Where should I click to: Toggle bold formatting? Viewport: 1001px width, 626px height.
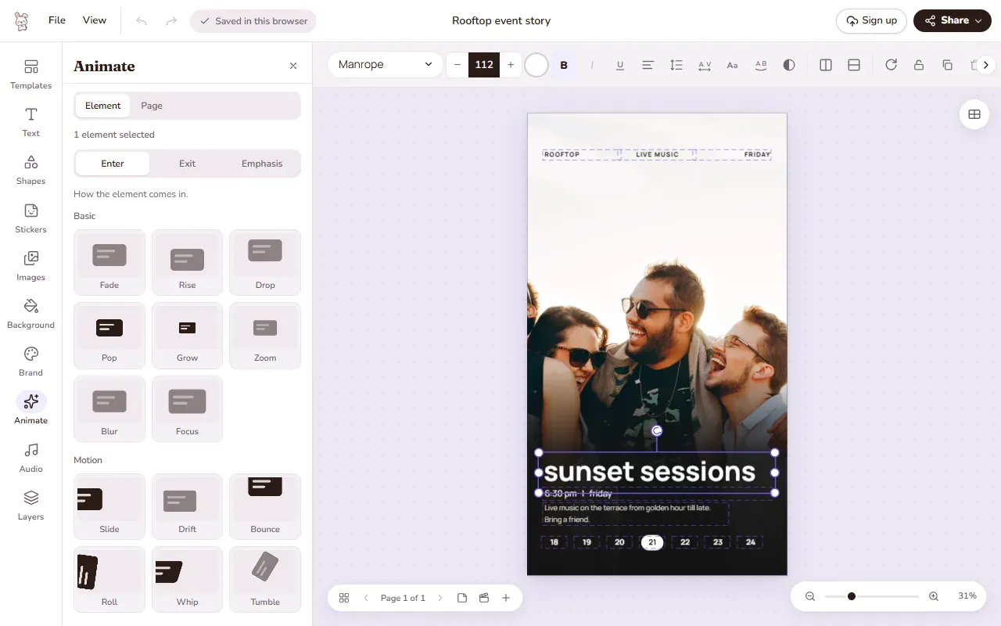[x=564, y=65]
